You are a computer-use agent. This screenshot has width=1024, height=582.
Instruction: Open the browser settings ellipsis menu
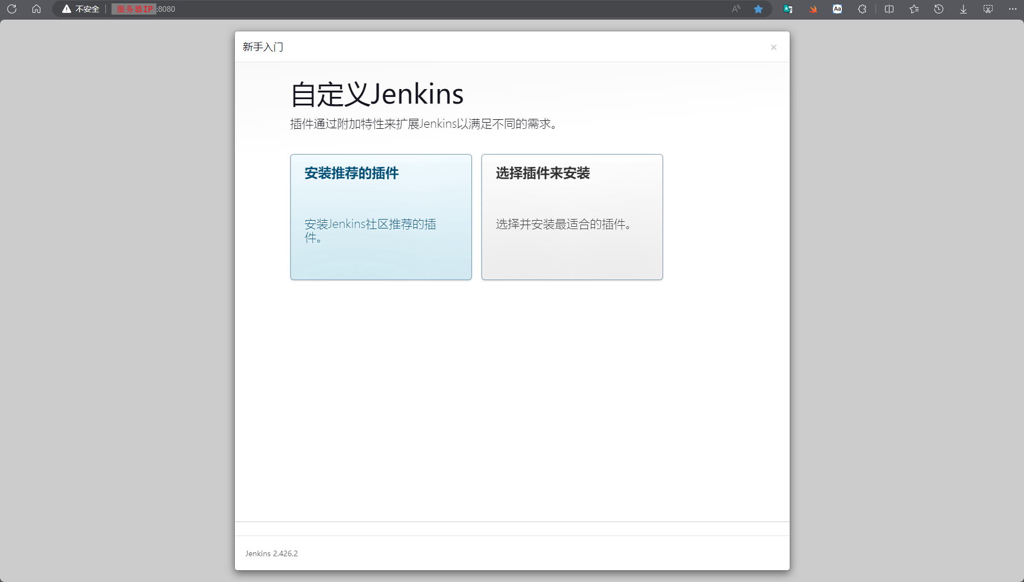coord(1013,9)
